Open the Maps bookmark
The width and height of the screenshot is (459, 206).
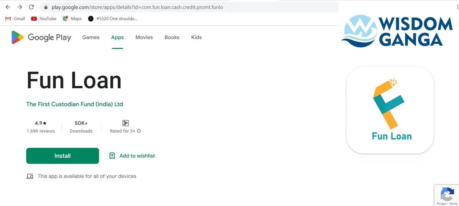pos(72,19)
